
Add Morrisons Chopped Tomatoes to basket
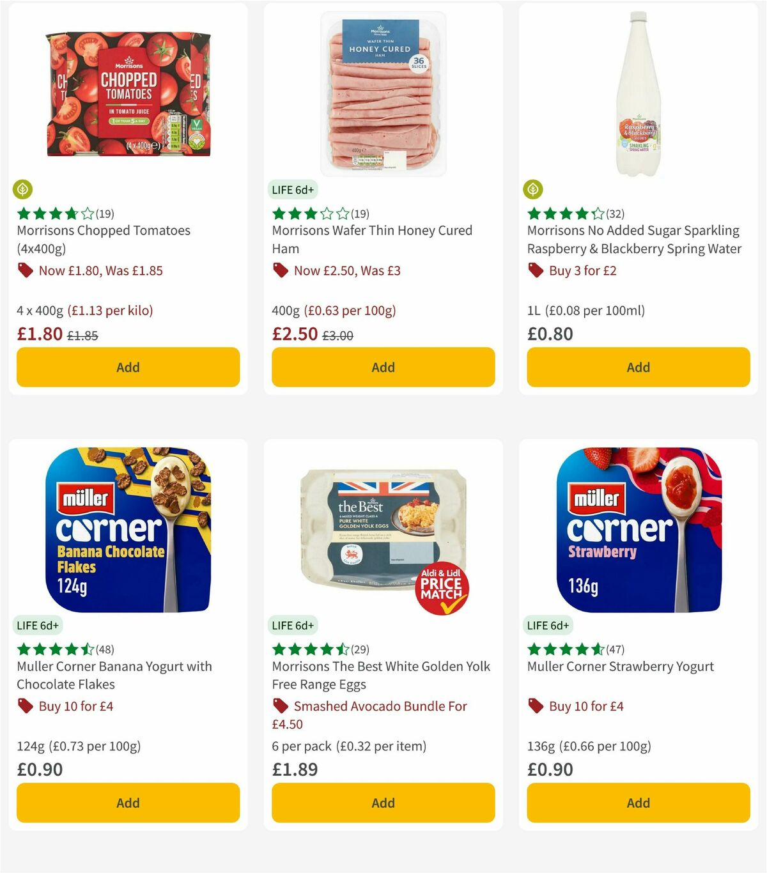(128, 367)
